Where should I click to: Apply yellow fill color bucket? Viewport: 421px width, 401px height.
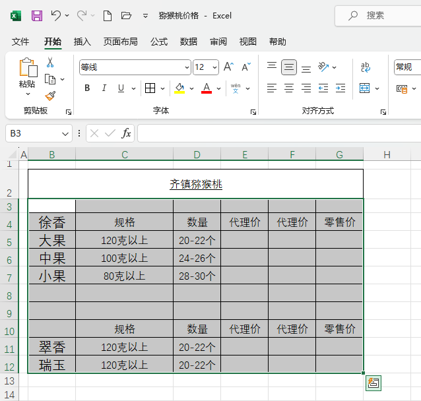coord(179,88)
